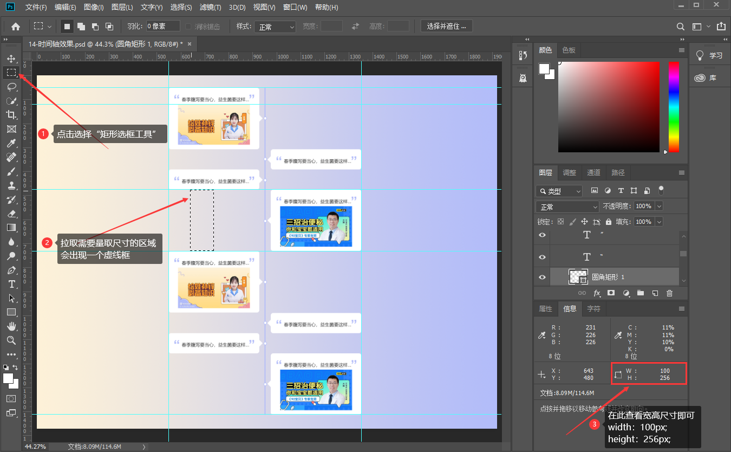Create a new group folder in Layers panel
The width and height of the screenshot is (731, 452).
coord(641,293)
